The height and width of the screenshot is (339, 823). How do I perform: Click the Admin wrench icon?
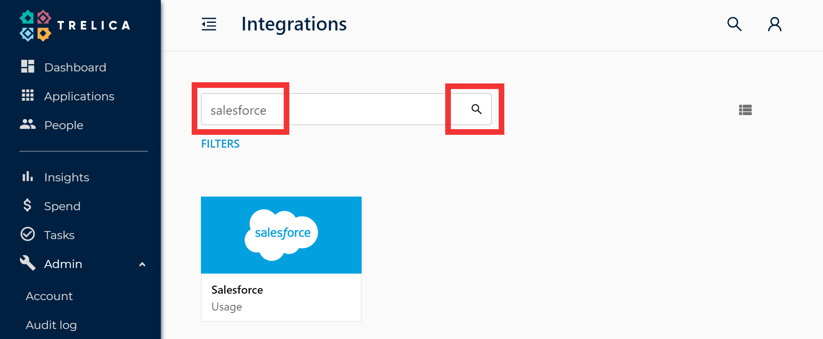[28, 263]
